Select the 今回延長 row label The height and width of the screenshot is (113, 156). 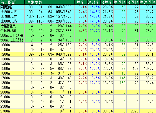tap(8, 26)
